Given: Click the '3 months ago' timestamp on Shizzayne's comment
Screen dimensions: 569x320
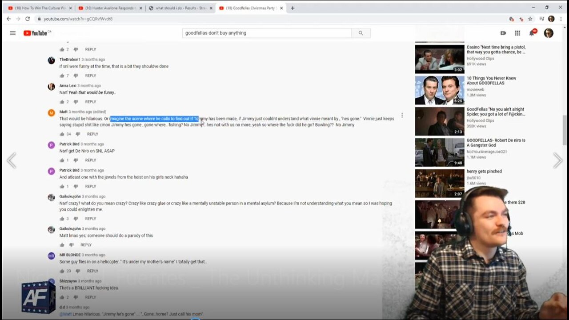Looking at the screenshot, I should tap(90, 281).
